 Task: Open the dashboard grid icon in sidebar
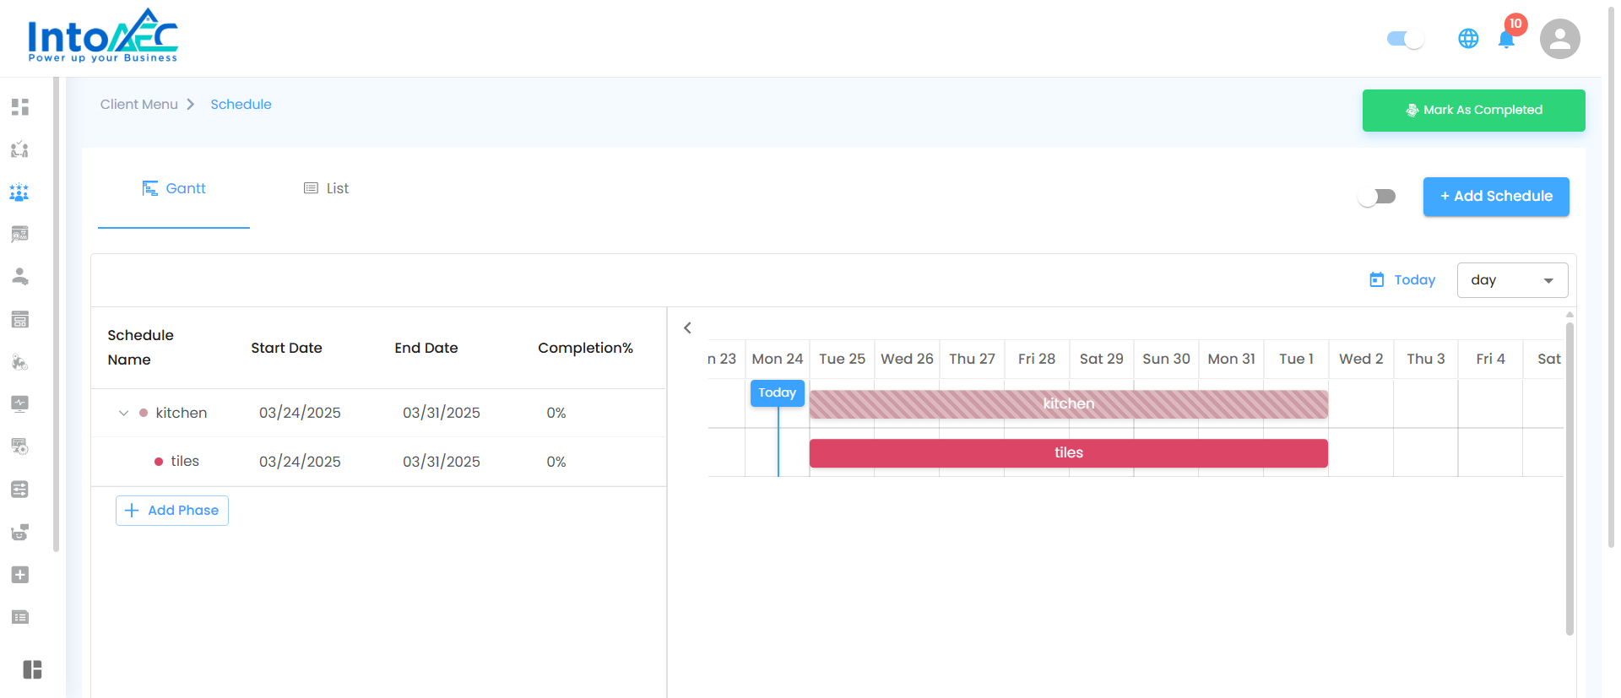(x=20, y=107)
